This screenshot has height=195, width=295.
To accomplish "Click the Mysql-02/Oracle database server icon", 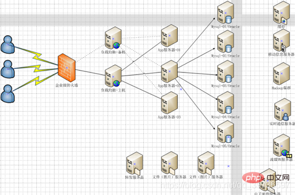I will [x=225, y=42].
